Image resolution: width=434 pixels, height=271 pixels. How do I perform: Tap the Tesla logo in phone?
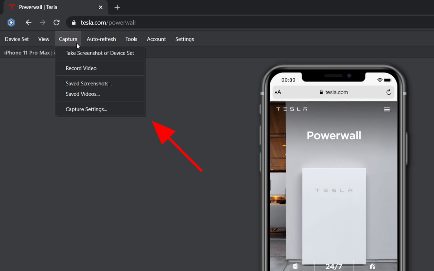[x=292, y=109]
